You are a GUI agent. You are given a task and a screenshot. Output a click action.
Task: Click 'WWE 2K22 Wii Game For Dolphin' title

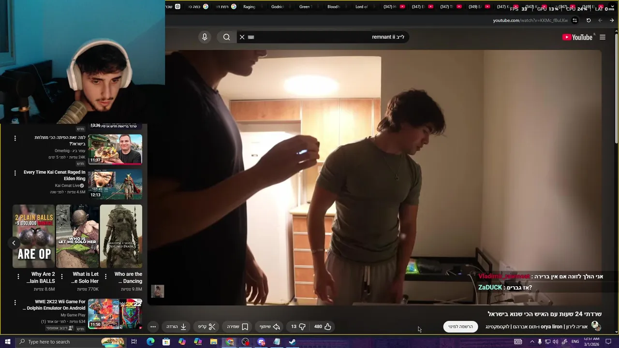54,305
